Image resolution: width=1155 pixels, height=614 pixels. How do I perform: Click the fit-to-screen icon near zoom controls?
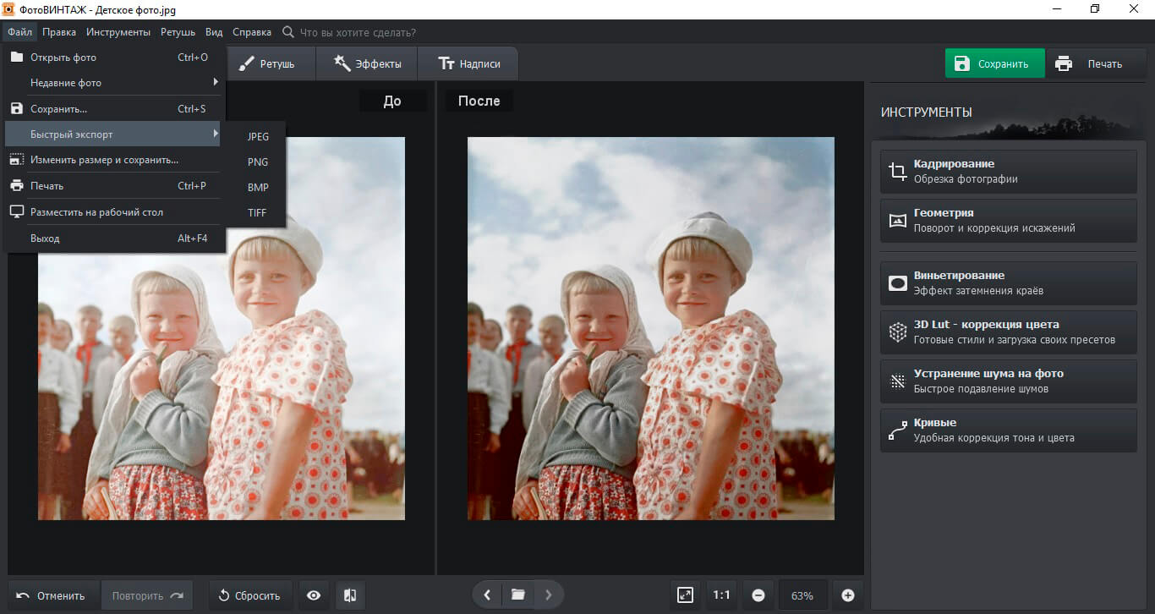[685, 595]
